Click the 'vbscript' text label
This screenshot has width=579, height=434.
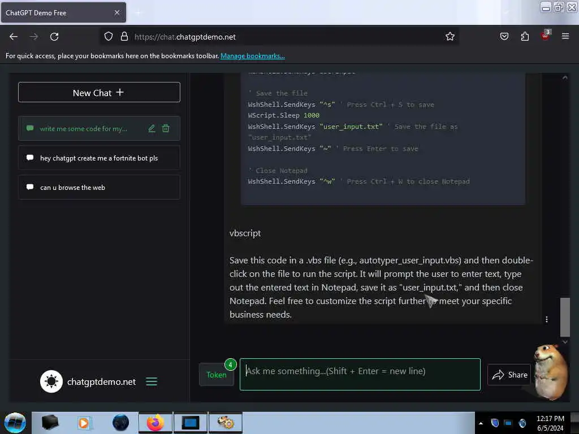245,233
